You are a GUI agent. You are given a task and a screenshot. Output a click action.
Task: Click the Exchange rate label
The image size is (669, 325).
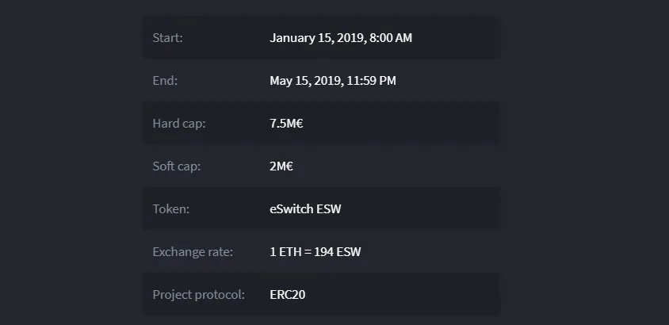coord(193,251)
